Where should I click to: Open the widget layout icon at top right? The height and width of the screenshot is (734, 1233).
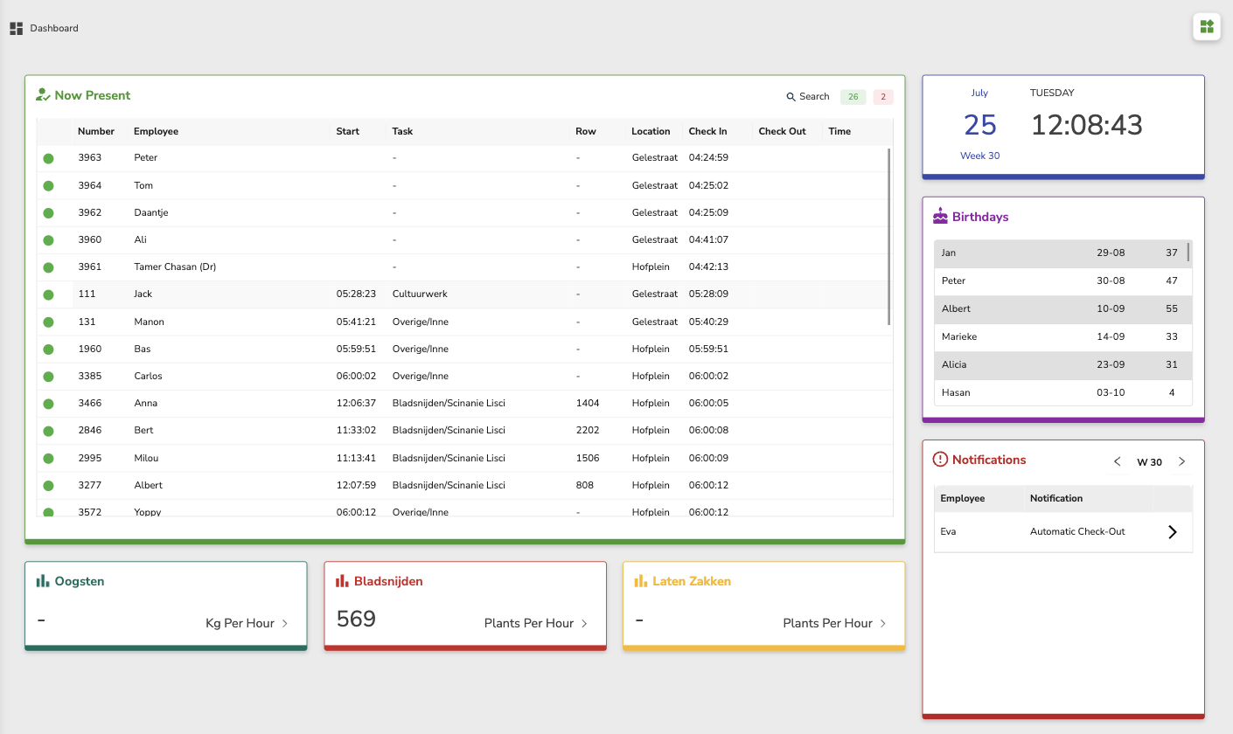[x=1206, y=27]
